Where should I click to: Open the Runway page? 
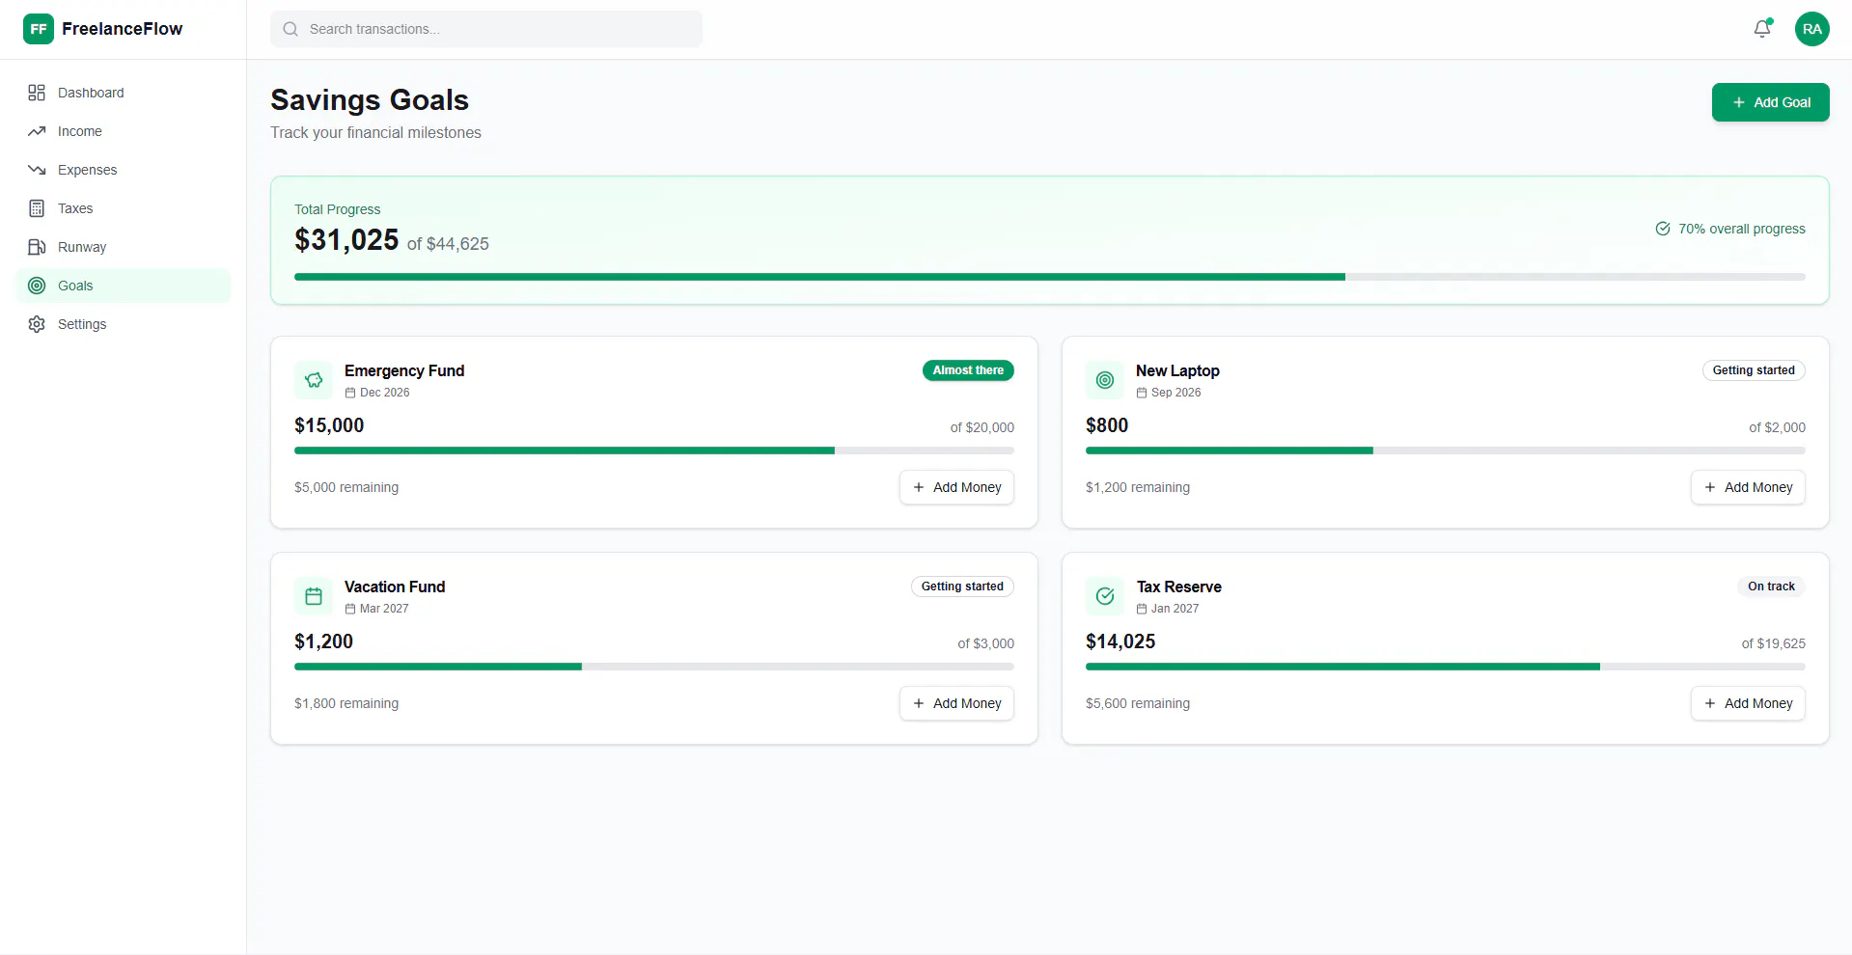pyautogui.click(x=124, y=247)
